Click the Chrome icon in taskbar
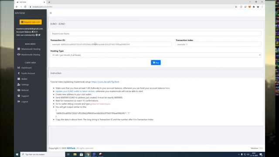The width and height of the screenshot is (279, 157). [x=88, y=154]
